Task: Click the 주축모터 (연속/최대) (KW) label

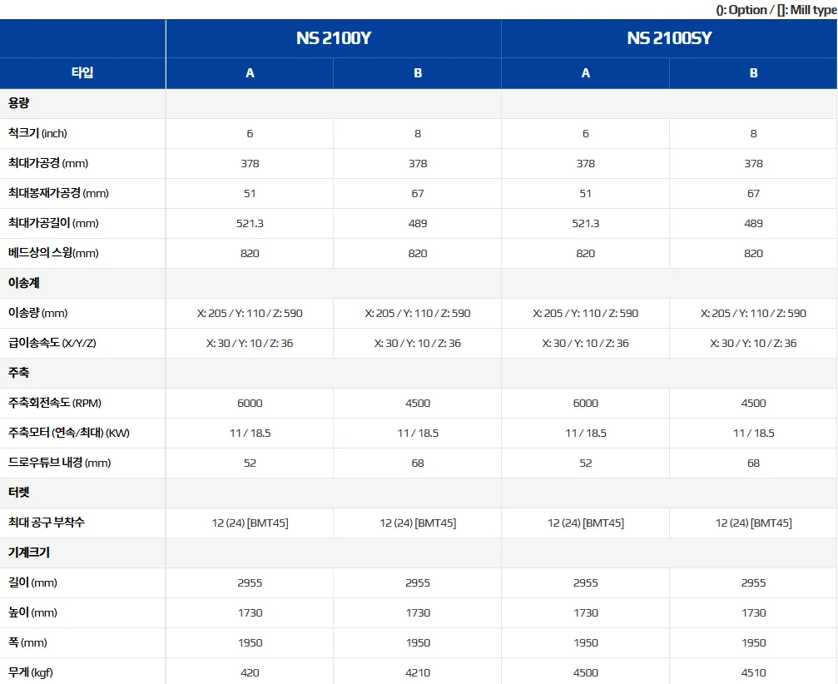Action: 69,433
